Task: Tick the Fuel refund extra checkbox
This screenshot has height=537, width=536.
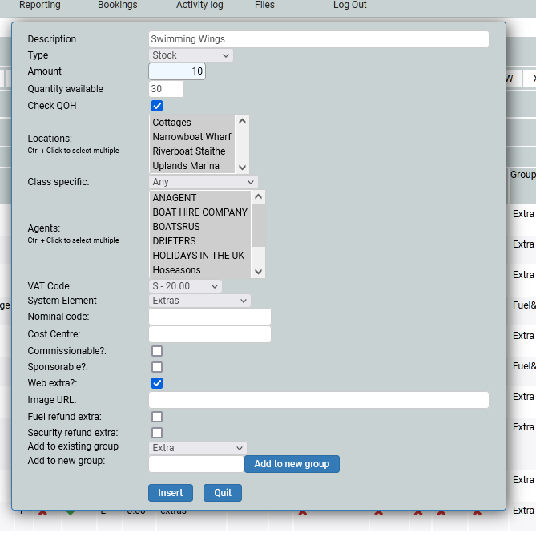Action: click(157, 417)
